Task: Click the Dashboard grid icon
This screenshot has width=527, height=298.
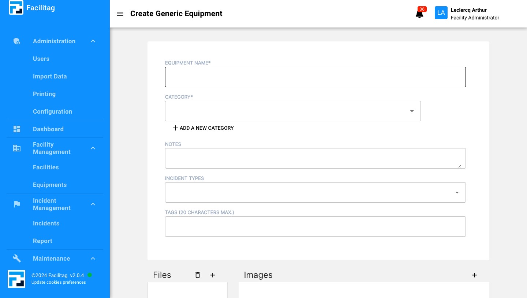Action: click(17, 129)
